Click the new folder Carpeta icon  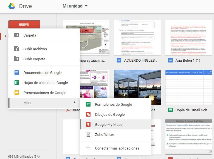click(x=16, y=35)
